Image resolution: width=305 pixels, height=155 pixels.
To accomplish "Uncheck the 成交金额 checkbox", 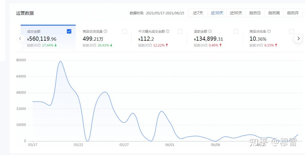I will [x=69, y=31].
